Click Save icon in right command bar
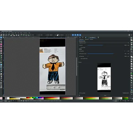The height and width of the screenshot is (133, 133). coord(132,43)
